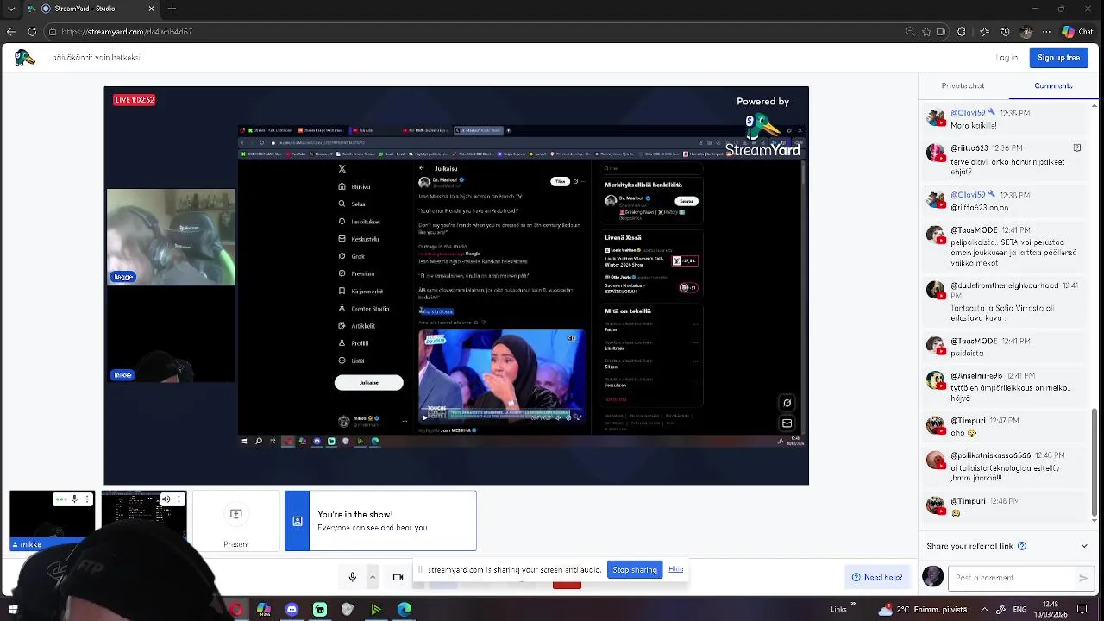Mute the microphone in bottom toolbar
1104x621 pixels.
coord(352,577)
